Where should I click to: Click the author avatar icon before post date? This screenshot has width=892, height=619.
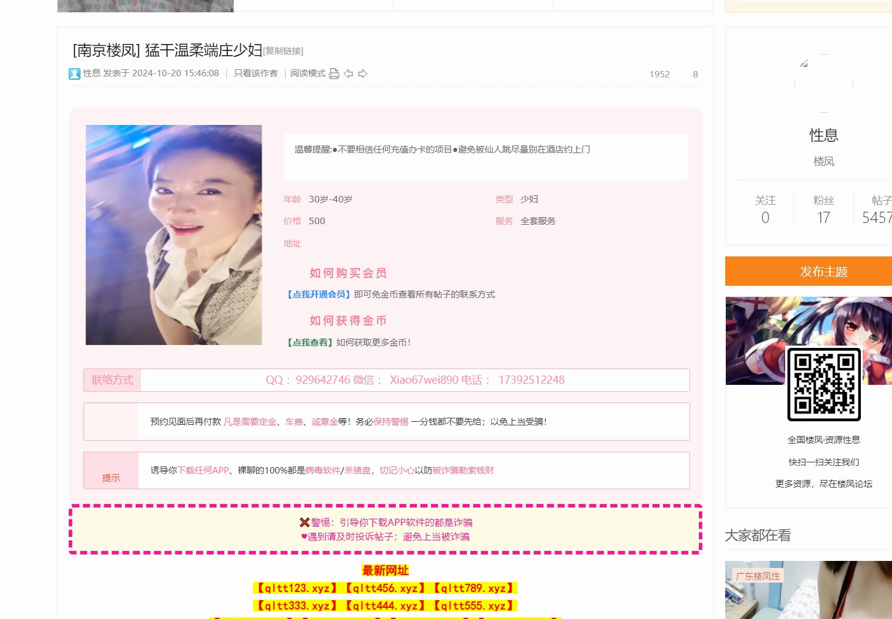tap(75, 73)
